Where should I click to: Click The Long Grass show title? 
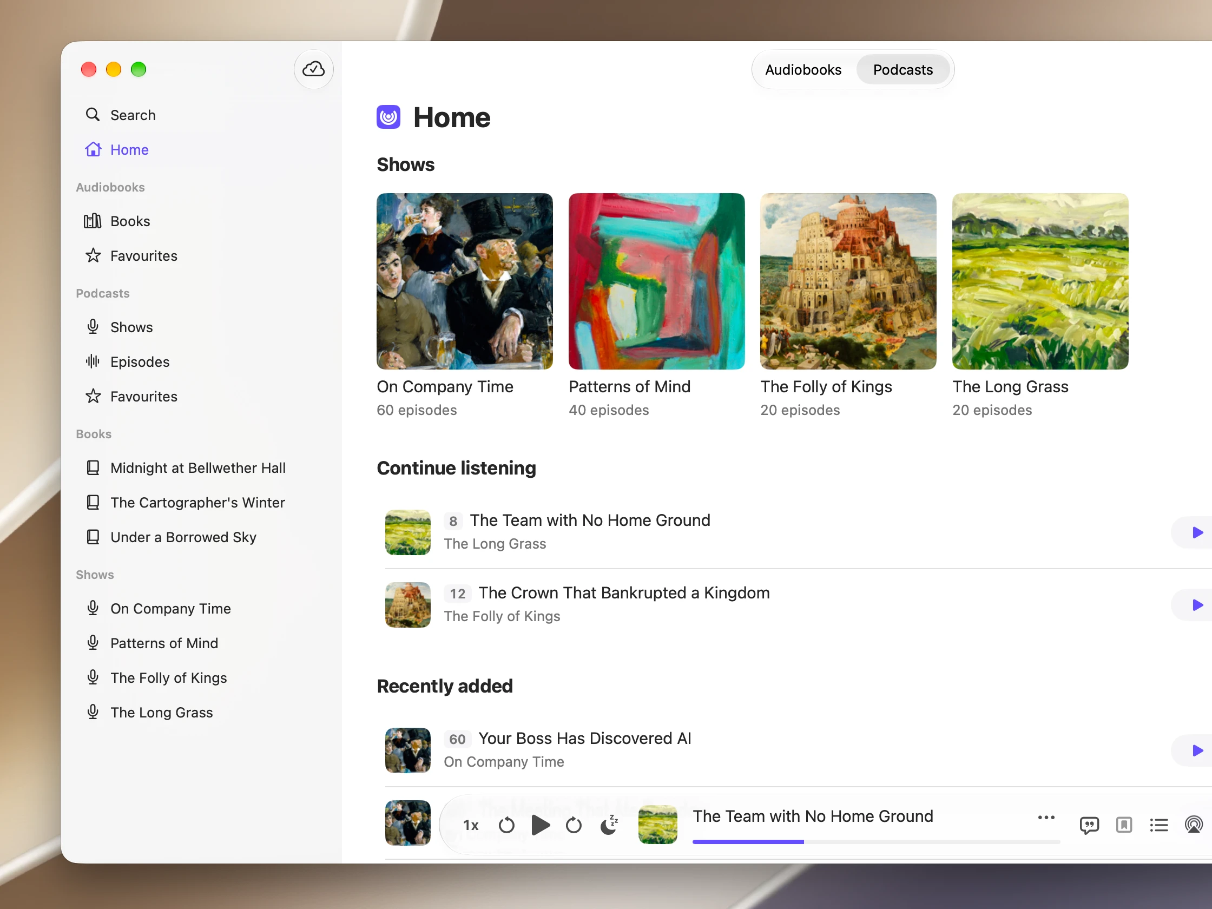pos(1010,387)
